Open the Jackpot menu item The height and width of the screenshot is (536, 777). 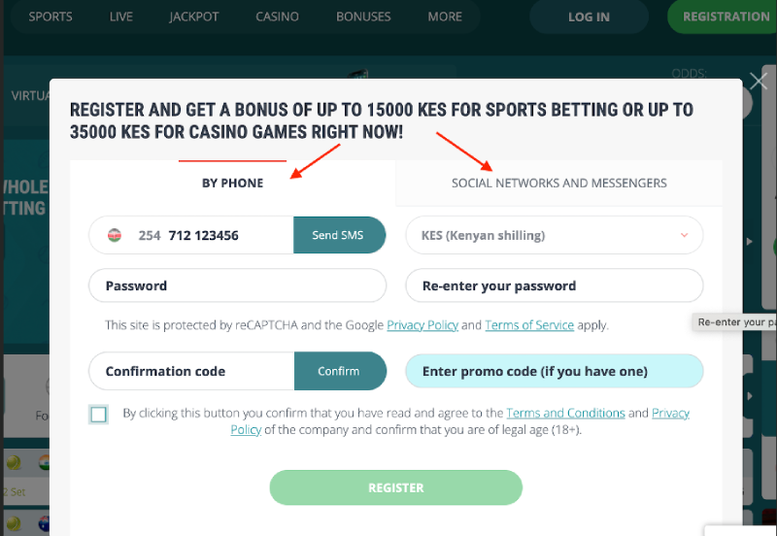(193, 17)
